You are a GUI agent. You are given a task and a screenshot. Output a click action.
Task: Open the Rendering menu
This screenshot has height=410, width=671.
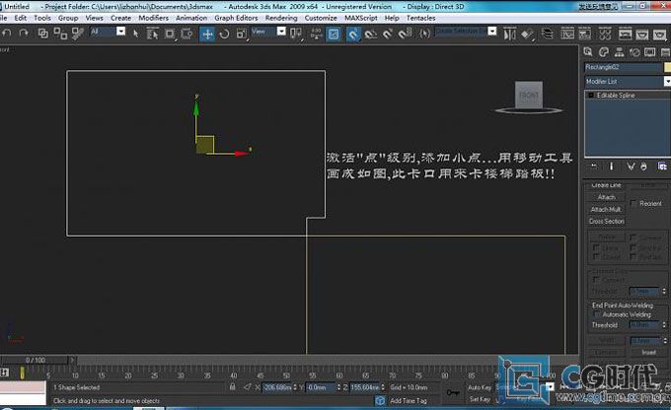[281, 18]
